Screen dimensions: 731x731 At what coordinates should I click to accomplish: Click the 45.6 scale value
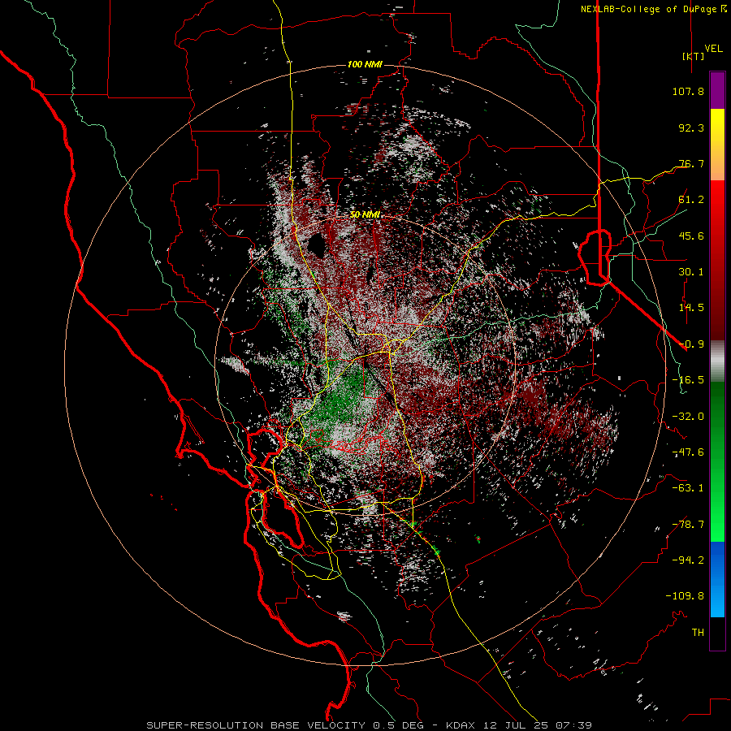pos(691,236)
